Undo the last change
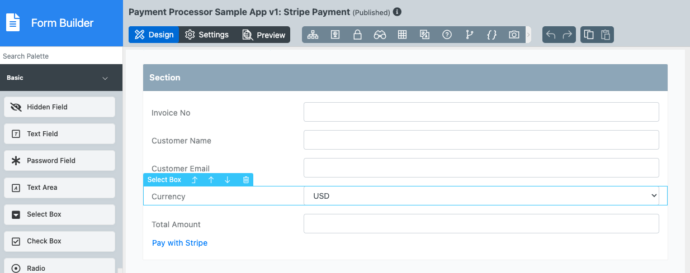The width and height of the screenshot is (690, 273). 551,35
